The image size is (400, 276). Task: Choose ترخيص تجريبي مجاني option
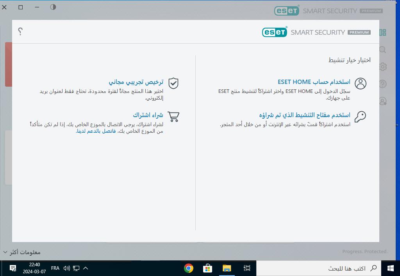click(x=136, y=82)
